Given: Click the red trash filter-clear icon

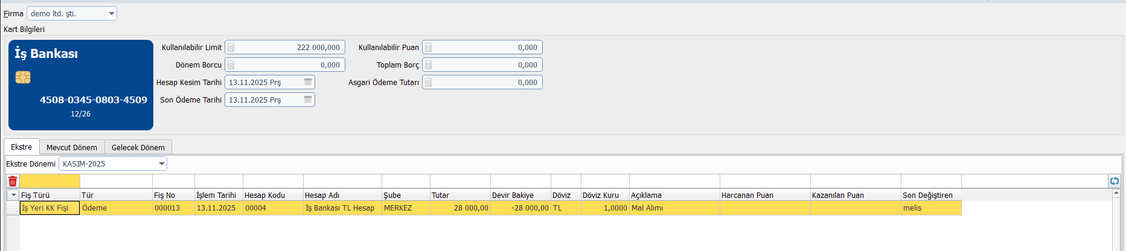Looking at the screenshot, I should pyautogui.click(x=13, y=181).
